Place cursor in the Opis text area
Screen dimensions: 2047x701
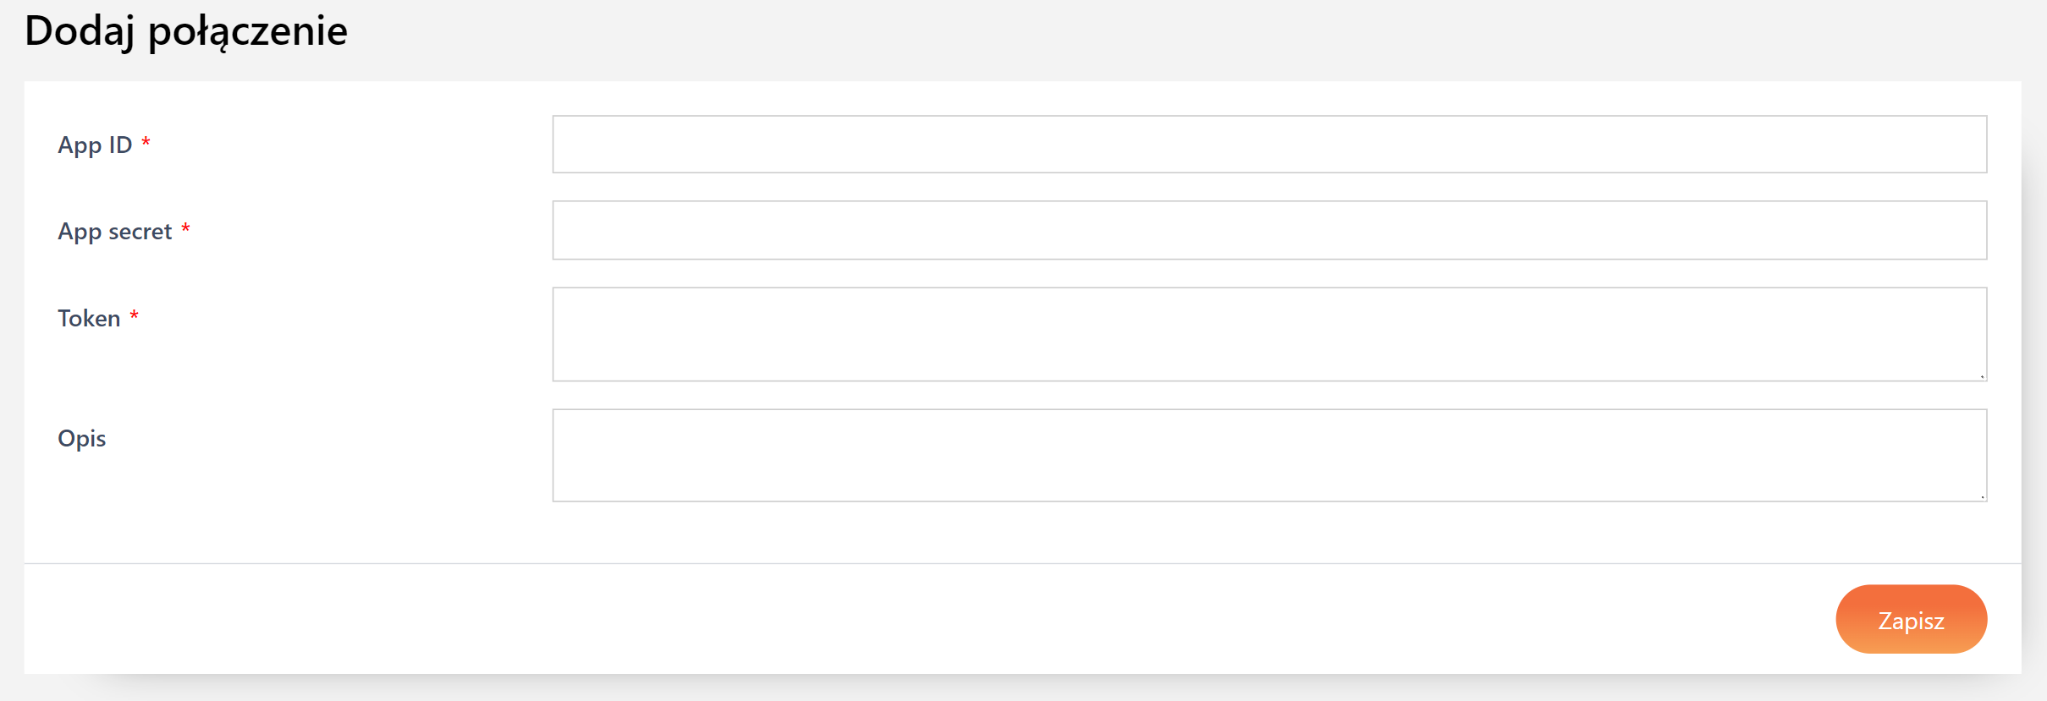[x=1269, y=455]
